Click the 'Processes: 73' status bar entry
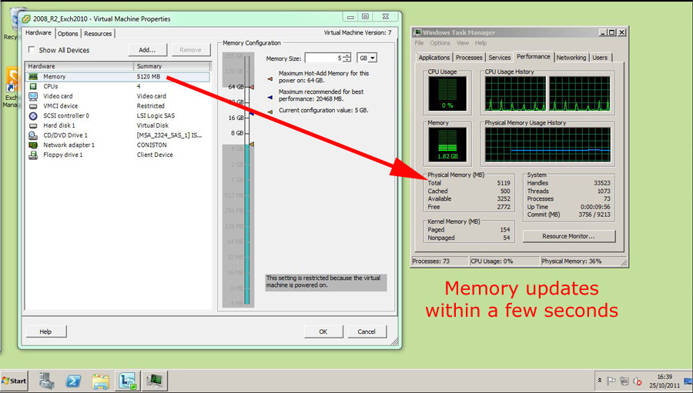This screenshot has height=393, width=693. (431, 261)
